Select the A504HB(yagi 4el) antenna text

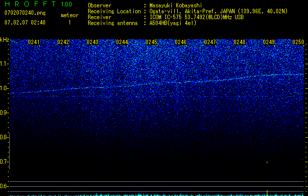(173, 23)
